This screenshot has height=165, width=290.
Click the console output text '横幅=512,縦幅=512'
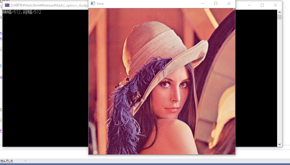[22, 12]
